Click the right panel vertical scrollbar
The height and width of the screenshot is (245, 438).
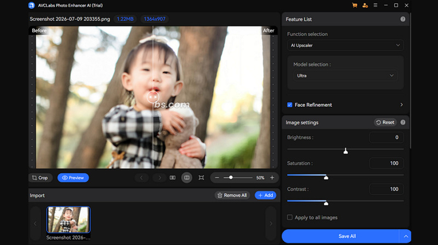410,81
